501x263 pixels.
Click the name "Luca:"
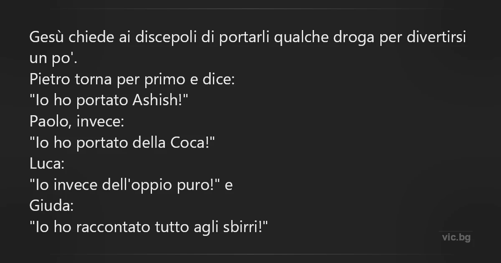[x=47, y=164]
